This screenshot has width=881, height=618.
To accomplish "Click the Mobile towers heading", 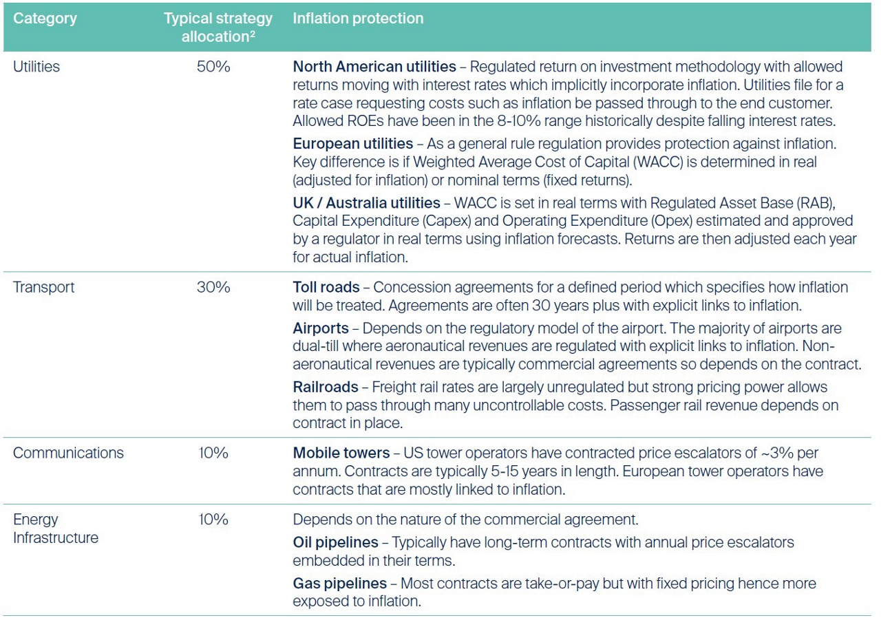I will click(341, 454).
